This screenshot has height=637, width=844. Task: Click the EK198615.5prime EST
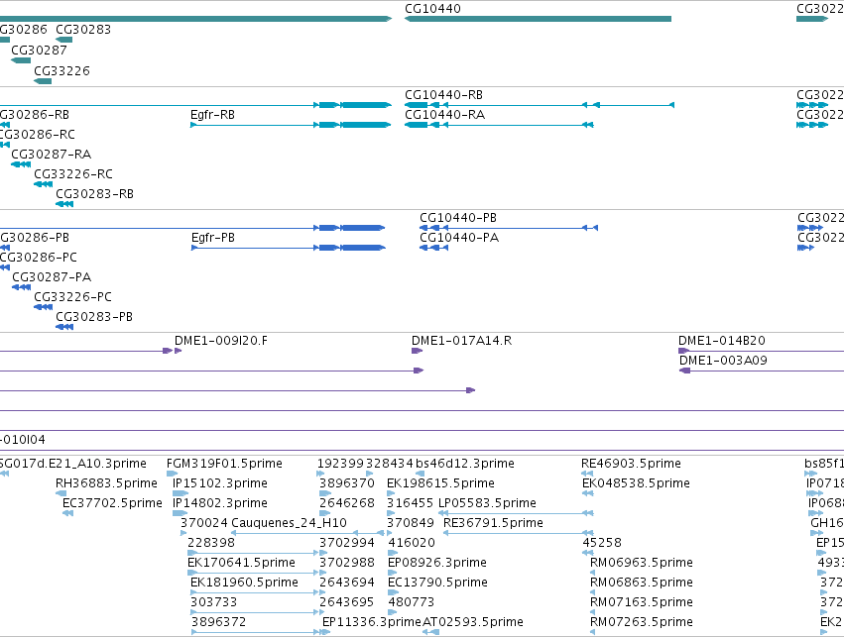pos(392,493)
